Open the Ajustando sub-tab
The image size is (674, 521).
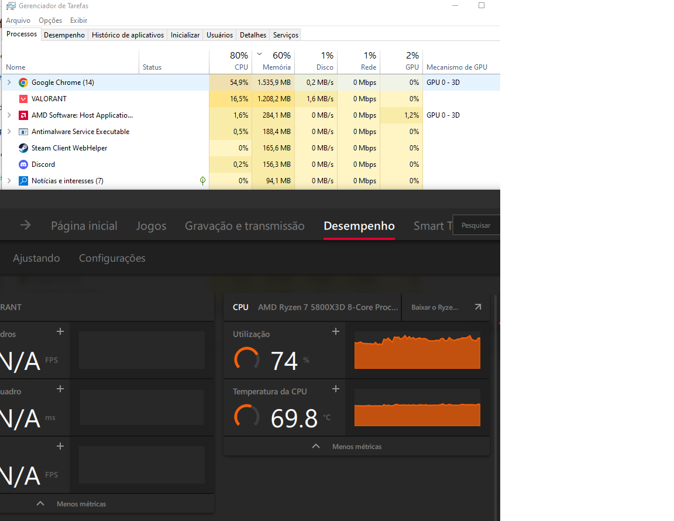pyautogui.click(x=36, y=258)
